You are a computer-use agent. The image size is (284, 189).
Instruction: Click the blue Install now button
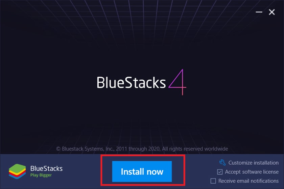point(142,171)
